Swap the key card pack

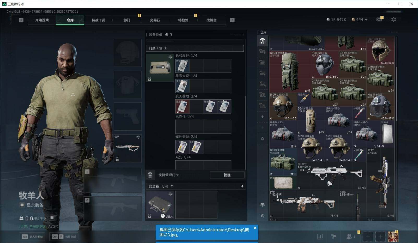tap(170, 57)
